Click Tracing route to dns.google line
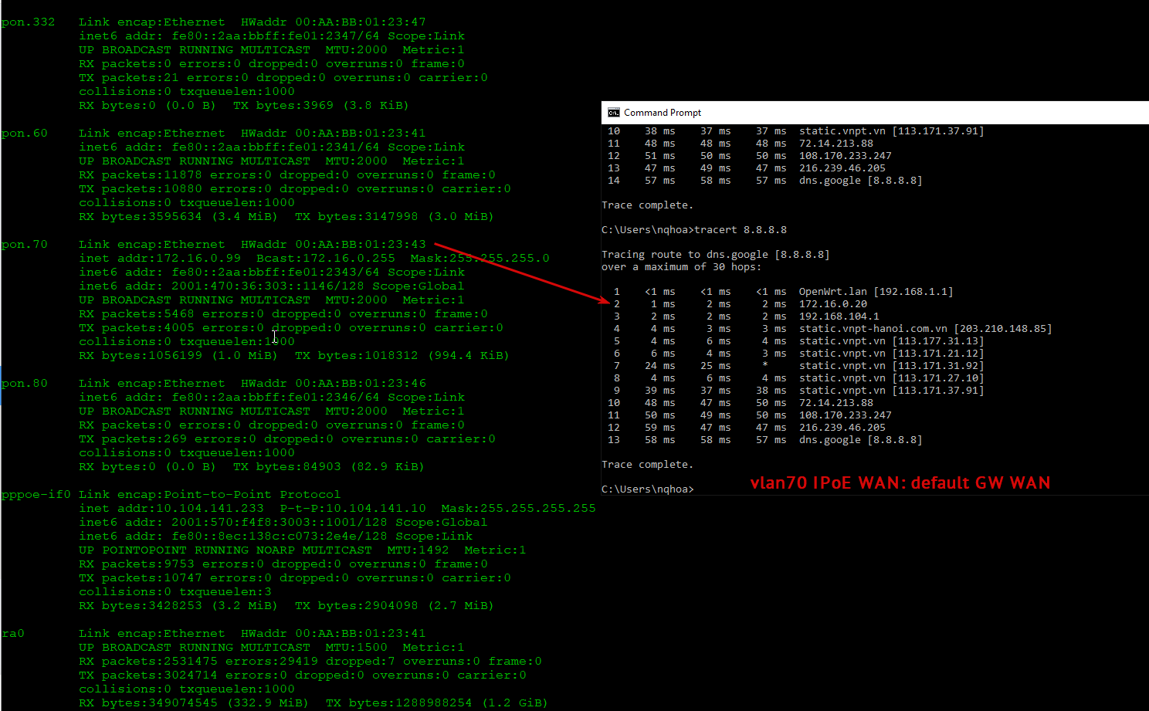 [716, 254]
